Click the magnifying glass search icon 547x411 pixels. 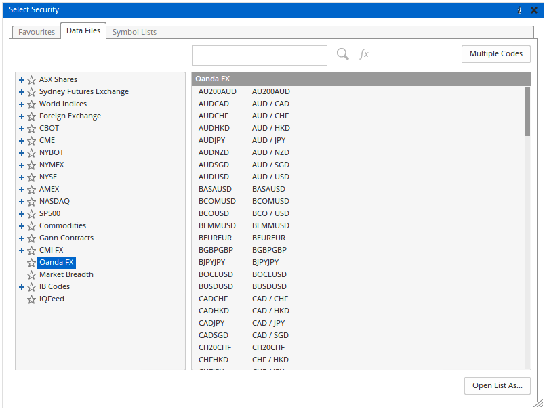343,54
